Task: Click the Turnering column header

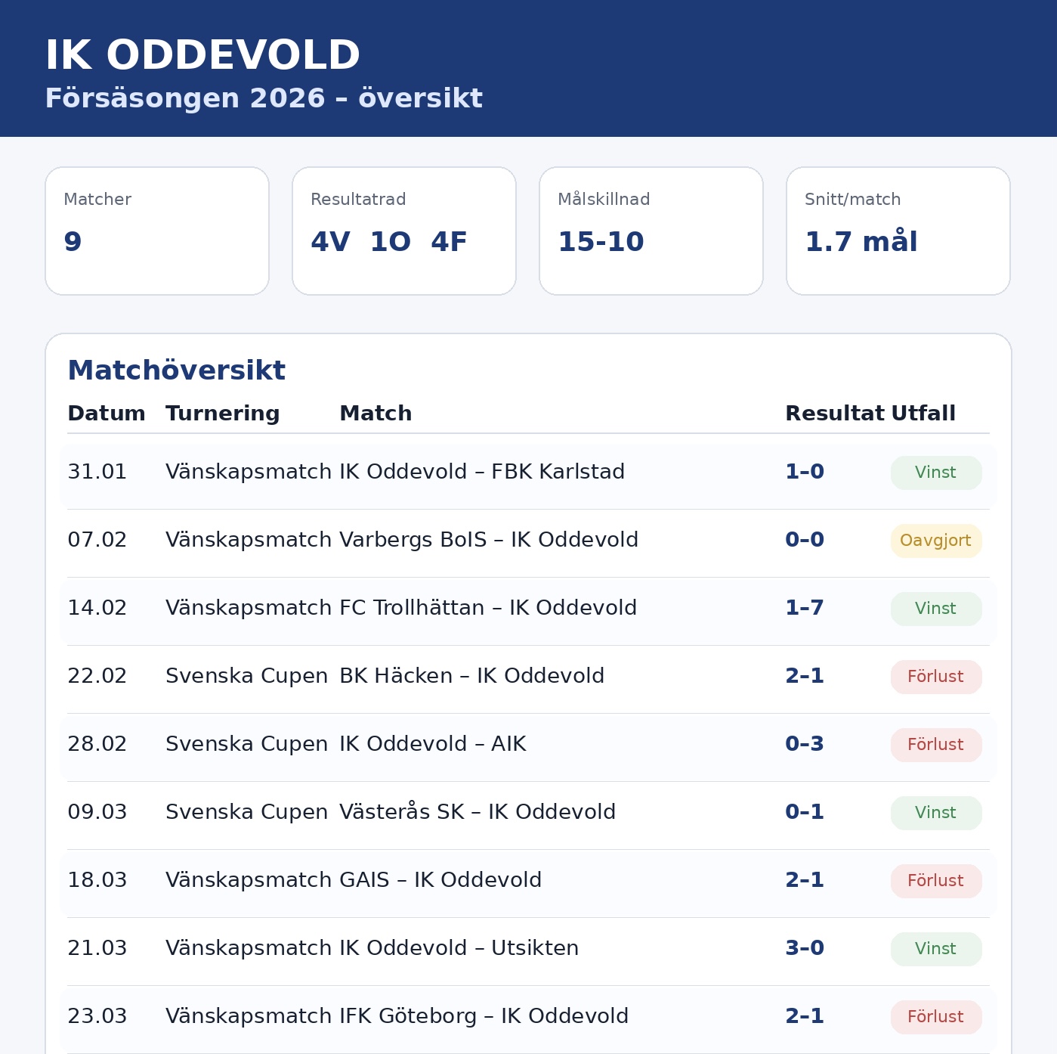Action: [223, 414]
